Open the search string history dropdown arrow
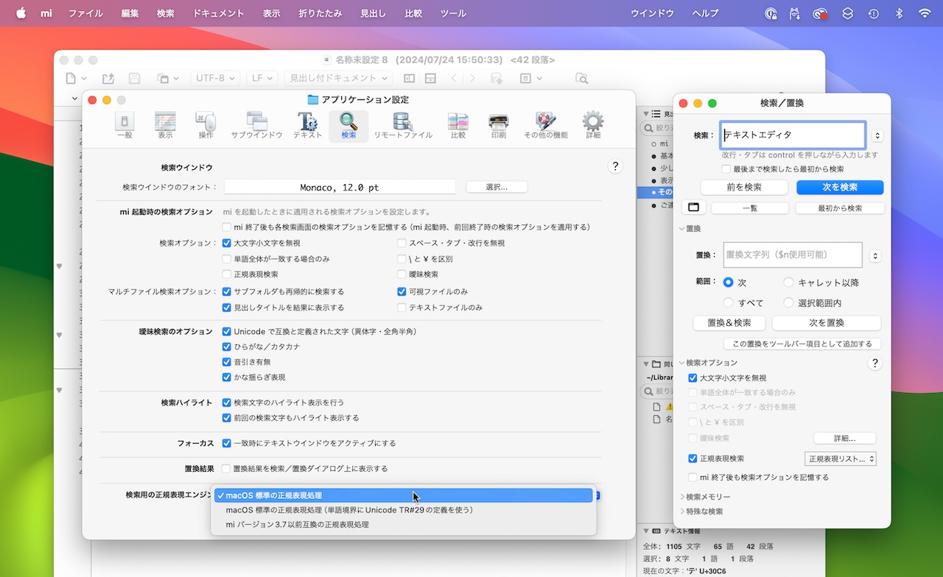 pos(876,135)
